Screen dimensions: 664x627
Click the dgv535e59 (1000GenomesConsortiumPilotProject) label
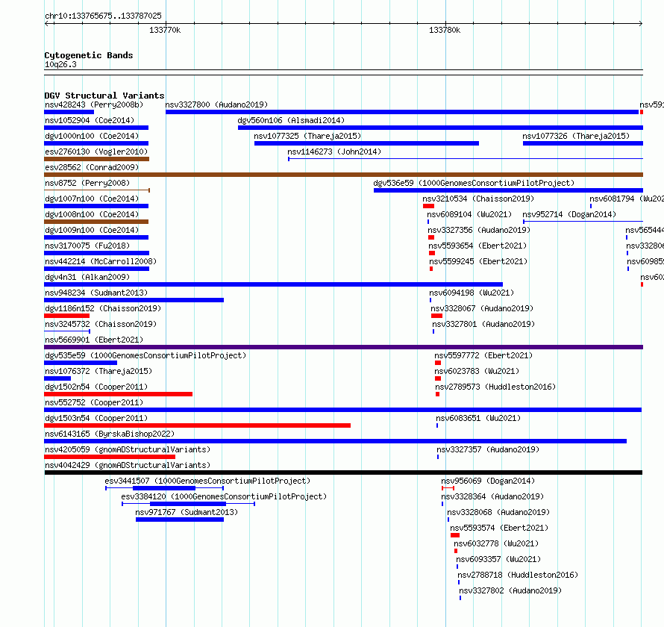pyautogui.click(x=145, y=355)
